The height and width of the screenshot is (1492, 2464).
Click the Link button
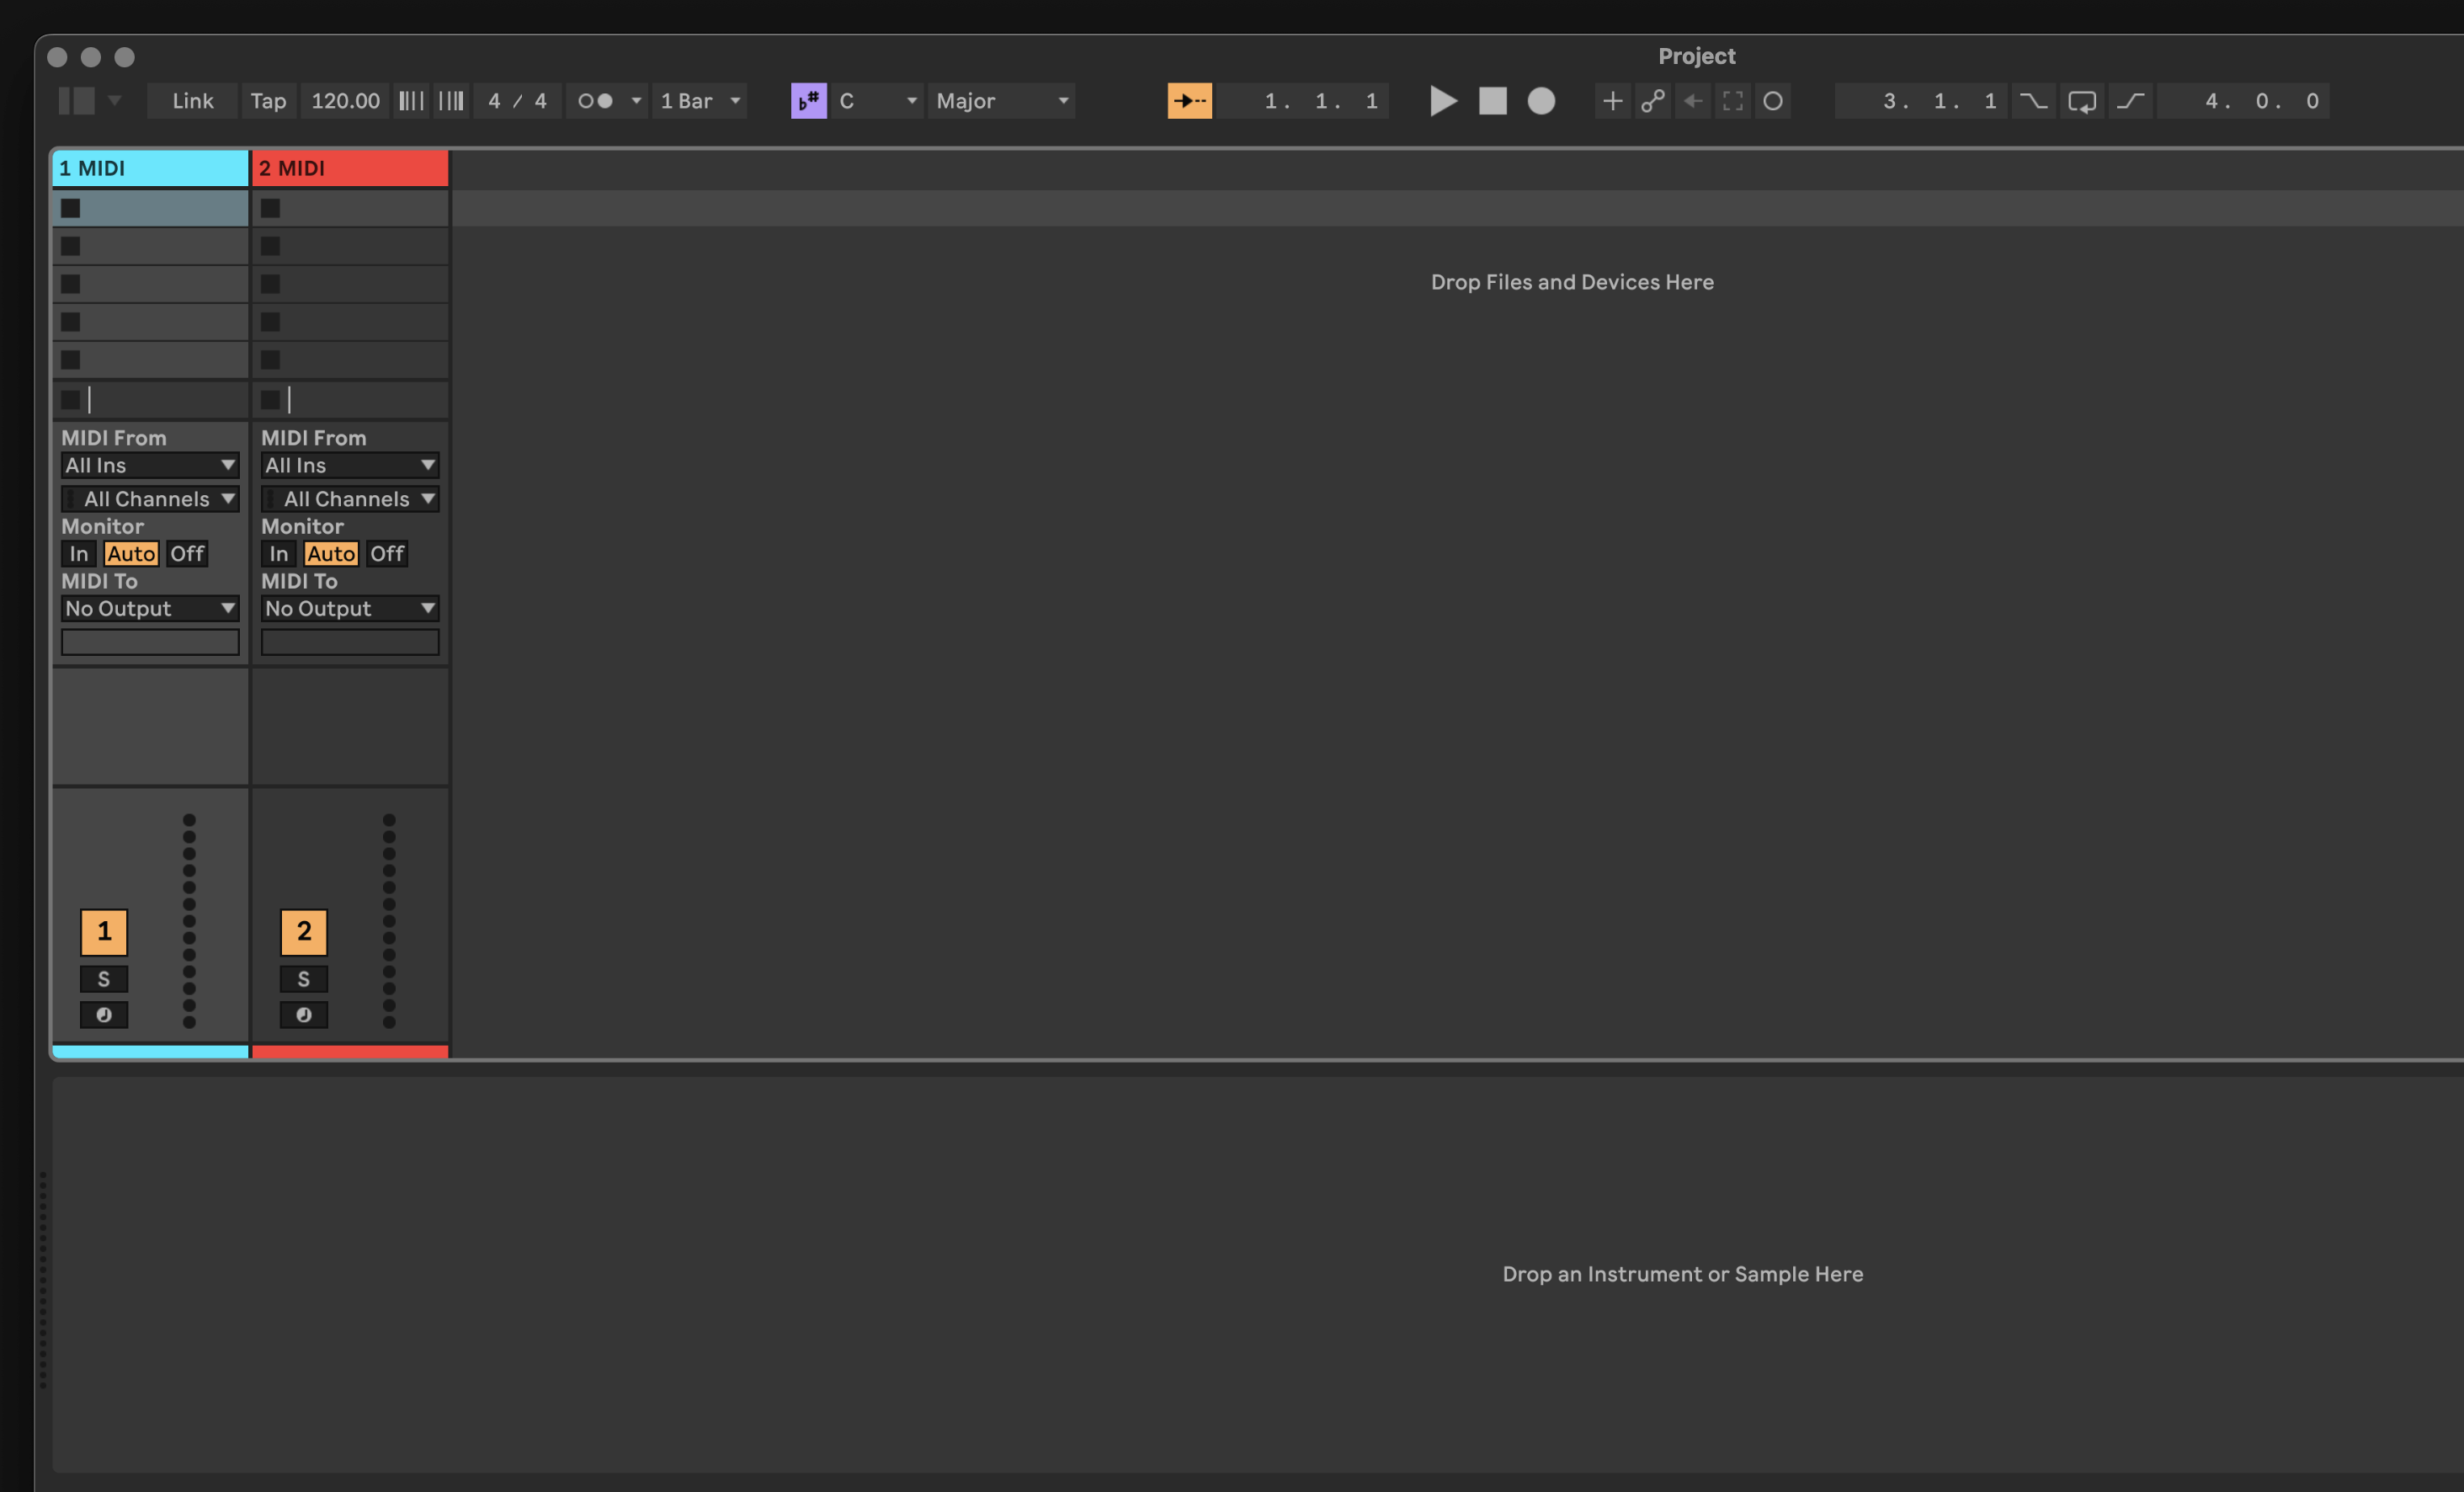pyautogui.click(x=192, y=101)
